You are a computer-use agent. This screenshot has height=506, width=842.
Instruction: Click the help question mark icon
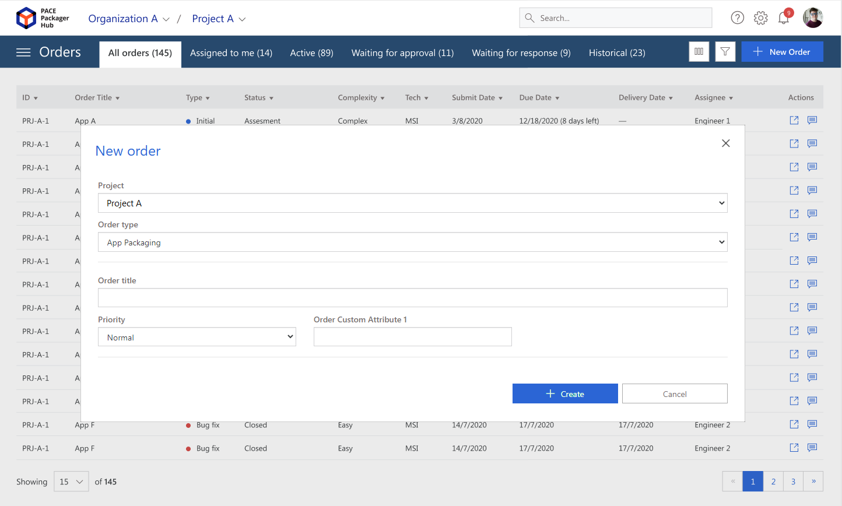[x=738, y=18]
